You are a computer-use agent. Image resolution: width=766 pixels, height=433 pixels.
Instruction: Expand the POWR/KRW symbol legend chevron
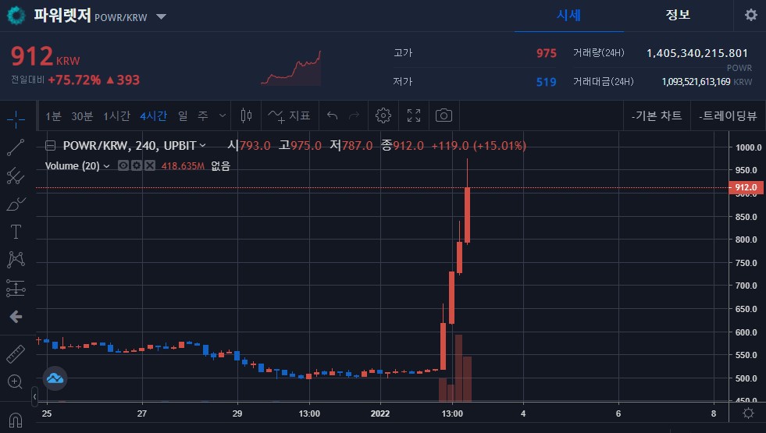(x=203, y=145)
